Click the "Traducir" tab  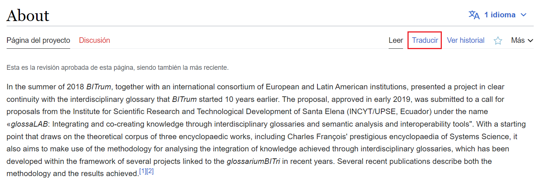[425, 40]
